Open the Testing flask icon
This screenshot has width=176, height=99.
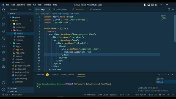[4, 45]
